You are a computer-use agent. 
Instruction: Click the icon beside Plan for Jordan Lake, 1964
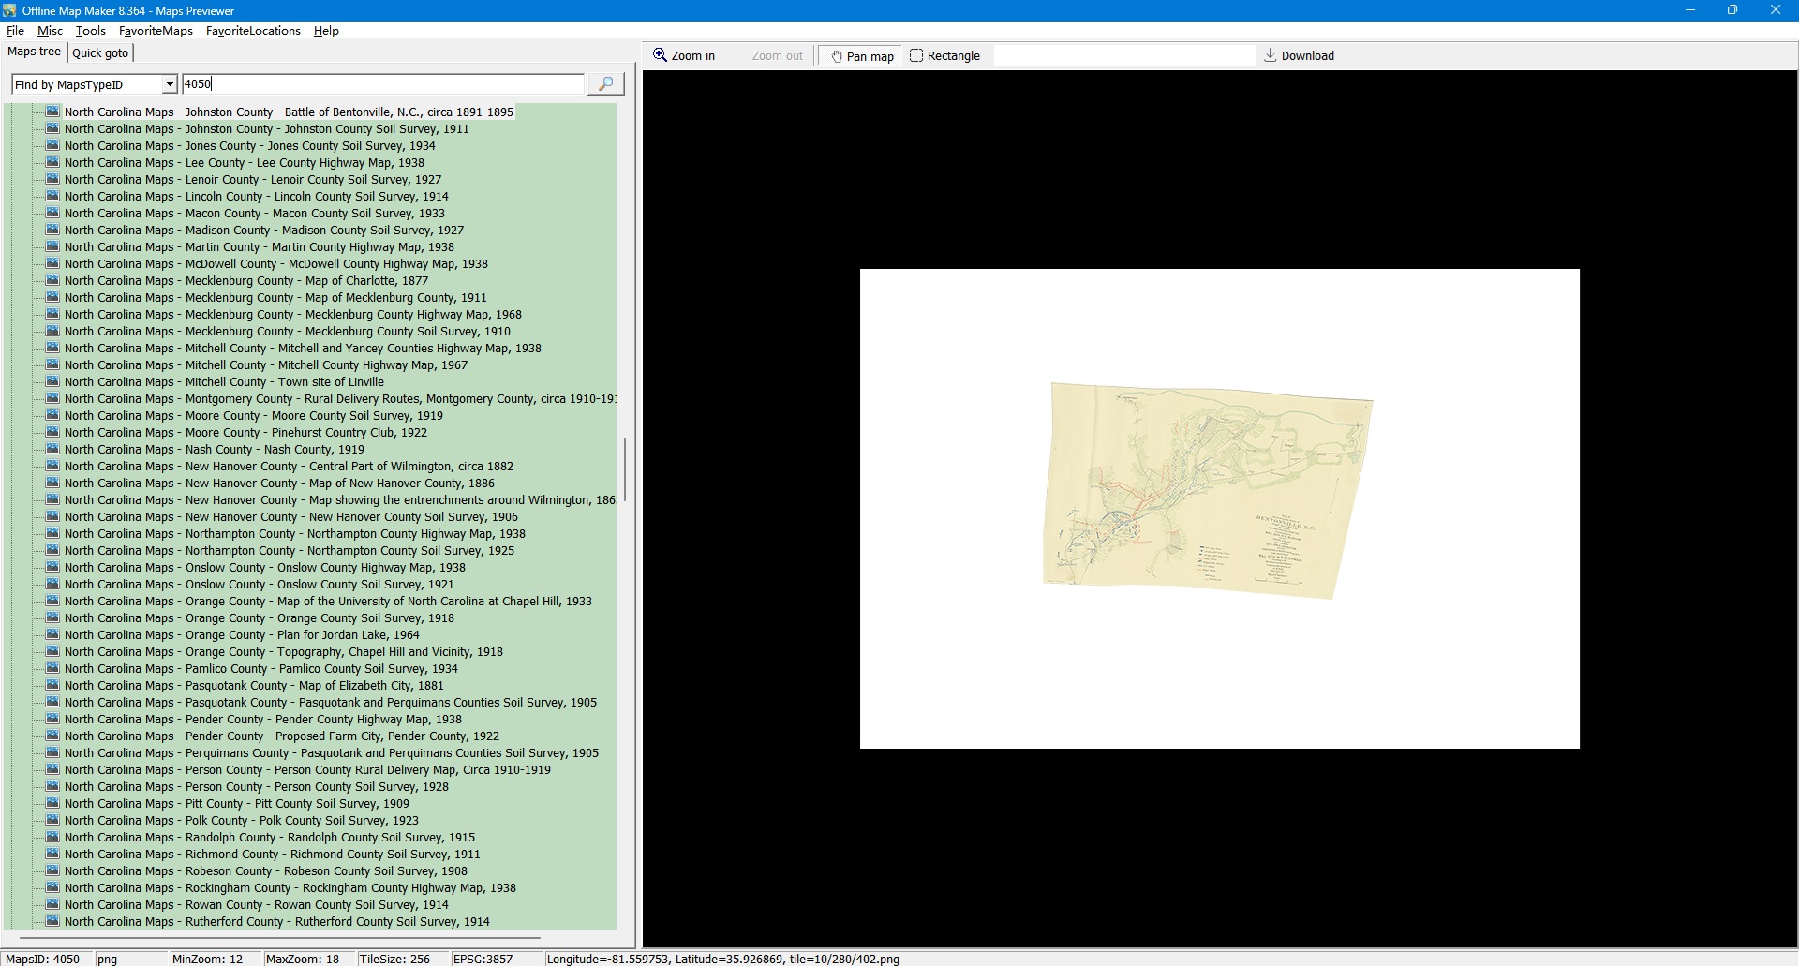pyautogui.click(x=53, y=635)
